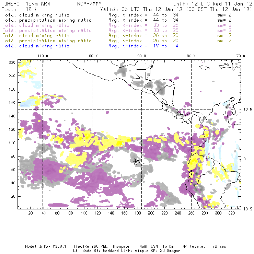This screenshot has width=254, height=254.
Task: Click the 10 N latitude label
Action: (x=246, y=109)
